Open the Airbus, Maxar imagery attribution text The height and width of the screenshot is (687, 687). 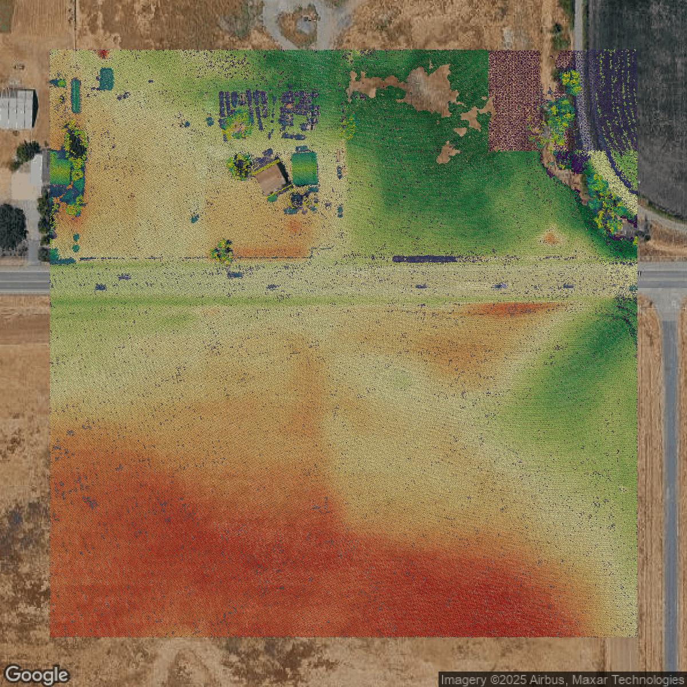coord(563,680)
